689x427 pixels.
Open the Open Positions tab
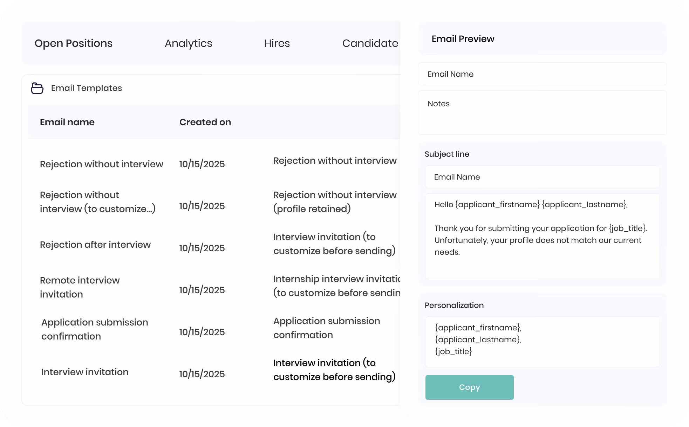click(74, 43)
